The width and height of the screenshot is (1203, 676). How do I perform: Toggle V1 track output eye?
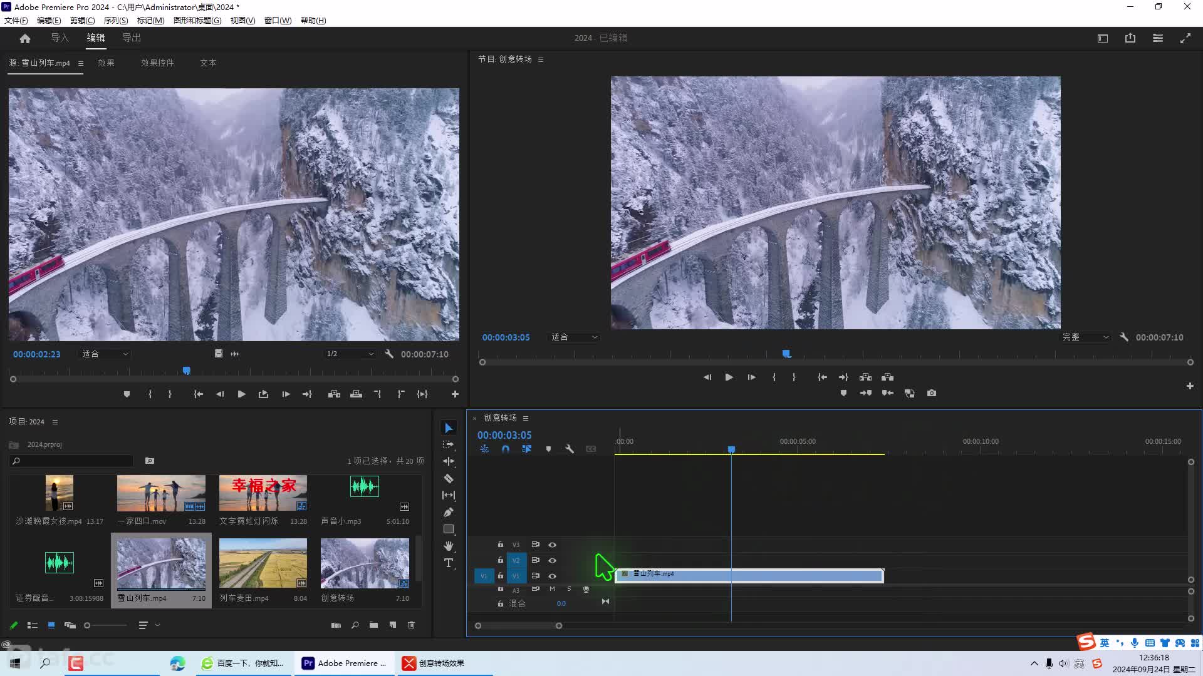(552, 576)
